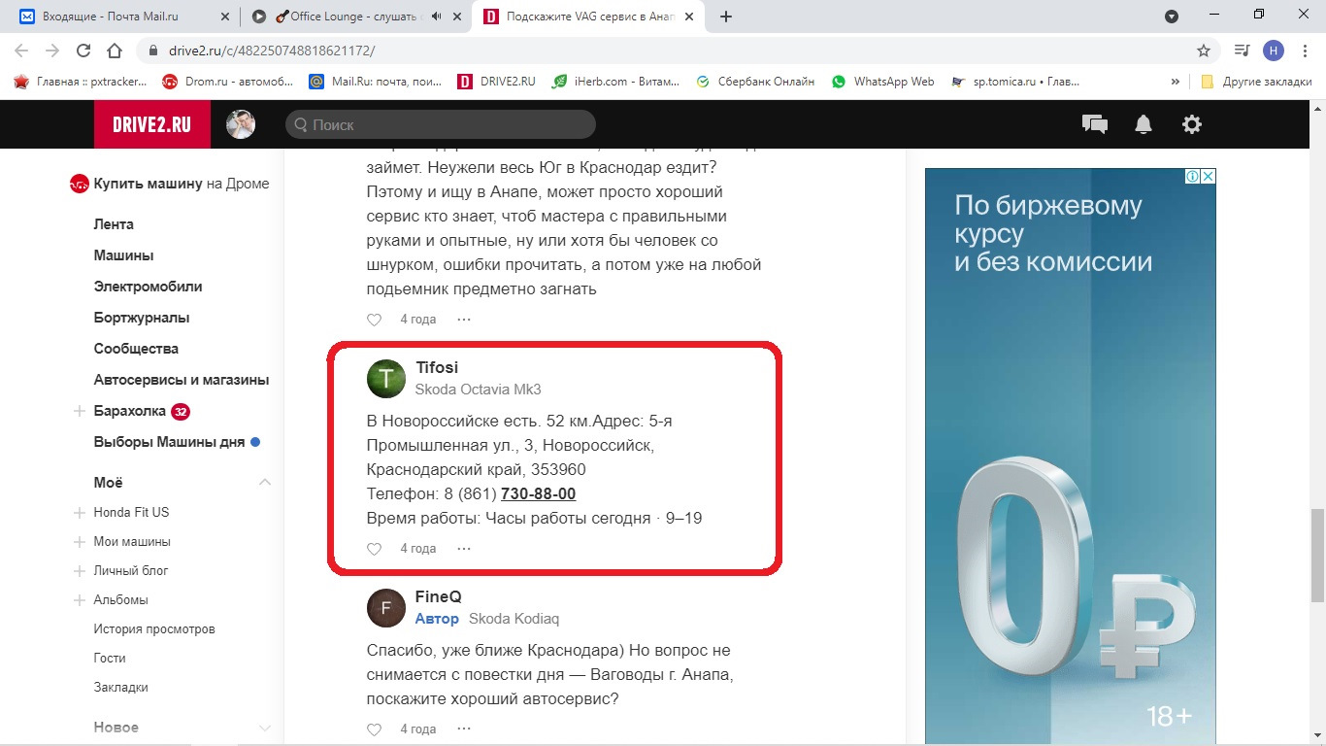Bookmark this page with star icon

tap(1204, 51)
